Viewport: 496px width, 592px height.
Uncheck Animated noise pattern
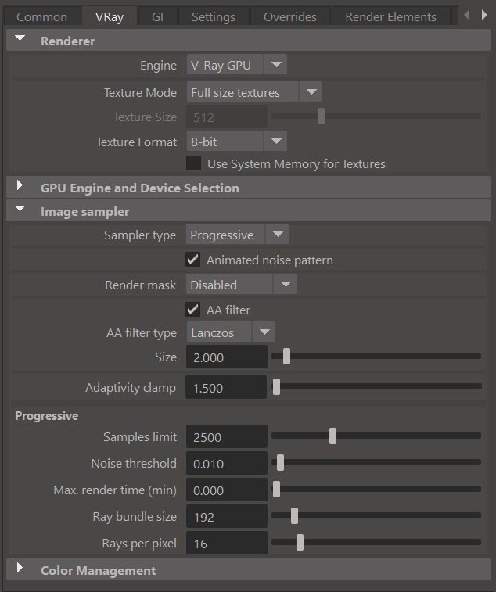pos(193,260)
